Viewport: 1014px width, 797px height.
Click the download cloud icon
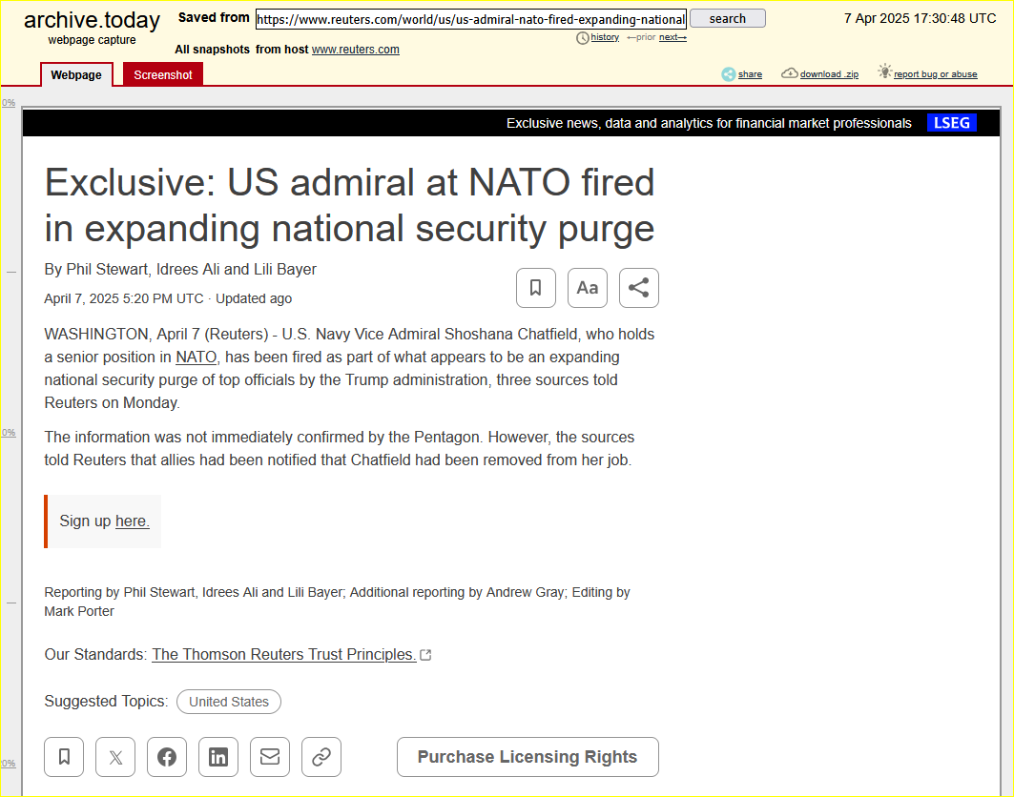pyautogui.click(x=789, y=73)
